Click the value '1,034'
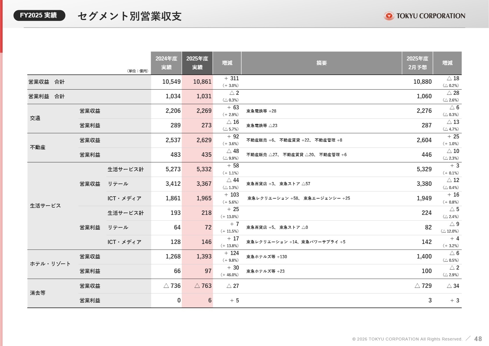 click(x=173, y=96)
